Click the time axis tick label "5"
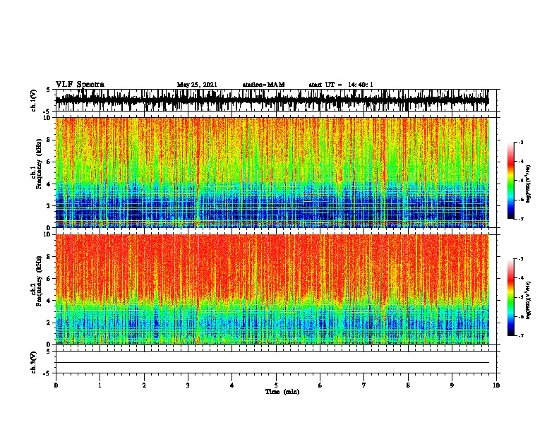Viewport: 559px width, 432px height. pos(276,385)
